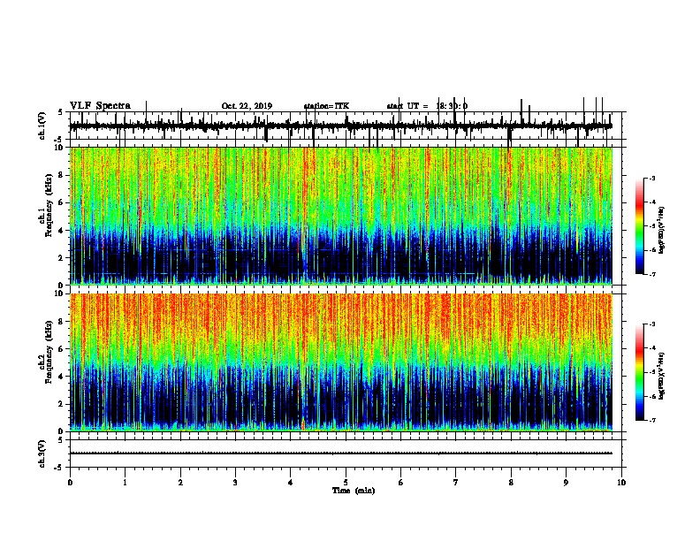This screenshot has width=700, height=541.
Task: Click the flat ch.3 voltage trace
Action: (x=340, y=453)
